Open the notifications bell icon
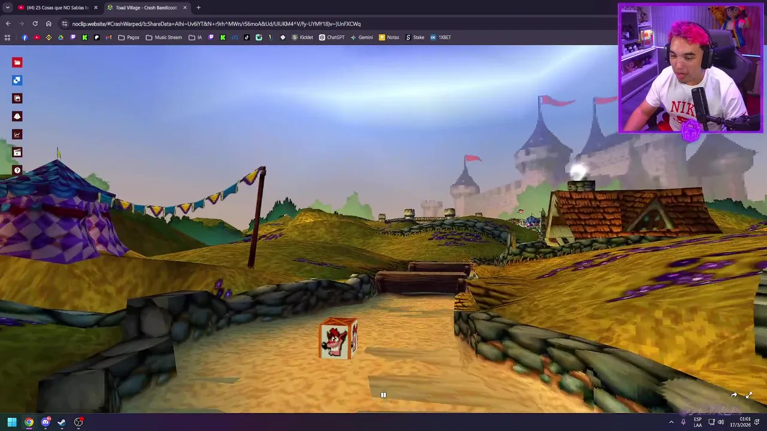Image resolution: width=767 pixels, height=431 pixels. [757, 422]
